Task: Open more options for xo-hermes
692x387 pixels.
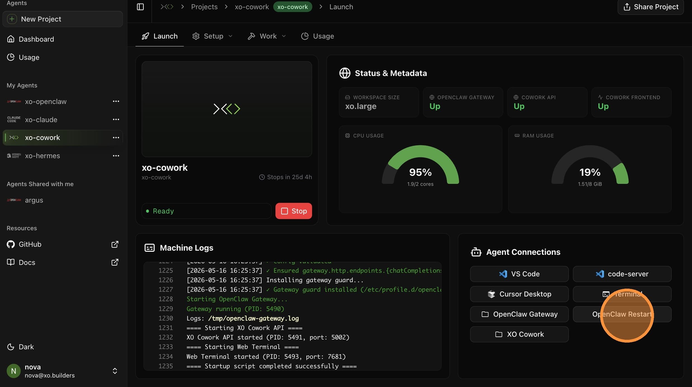Action: click(x=116, y=156)
